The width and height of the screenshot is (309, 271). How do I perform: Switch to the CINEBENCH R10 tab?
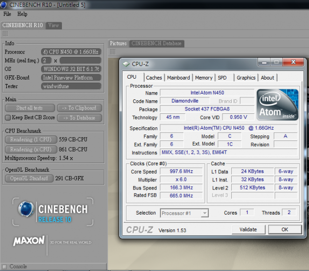pos(23,25)
